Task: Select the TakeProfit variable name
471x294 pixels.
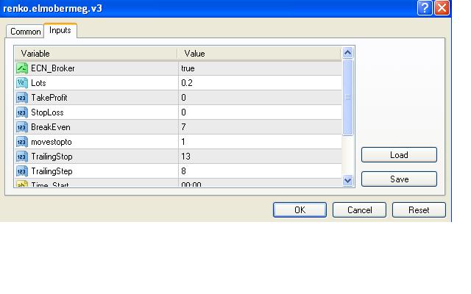Action: pos(49,98)
